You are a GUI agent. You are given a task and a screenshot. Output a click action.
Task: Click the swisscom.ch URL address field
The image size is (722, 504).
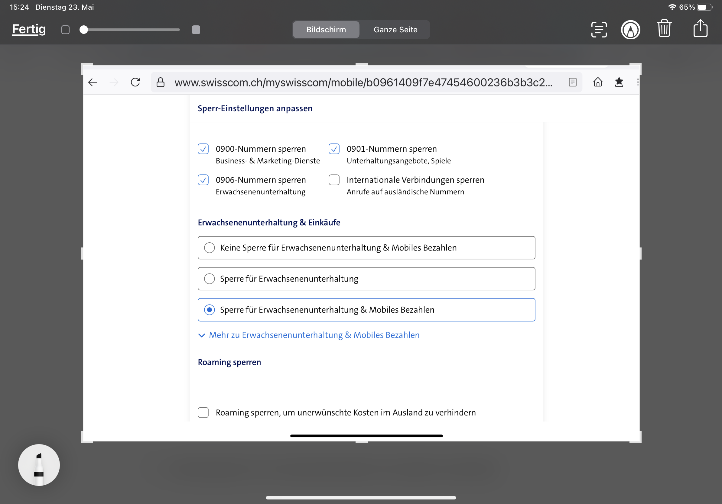[x=363, y=82]
